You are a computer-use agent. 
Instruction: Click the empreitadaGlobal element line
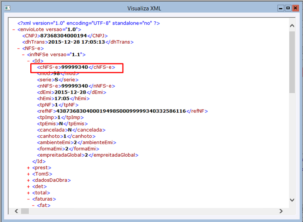point(88,155)
